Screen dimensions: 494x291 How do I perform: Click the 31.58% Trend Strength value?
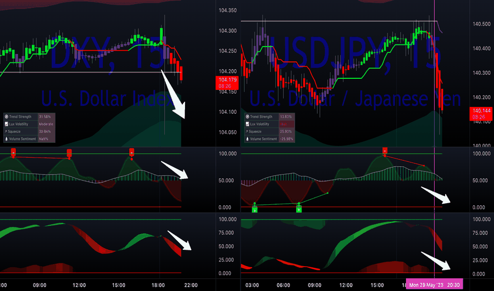45,117
